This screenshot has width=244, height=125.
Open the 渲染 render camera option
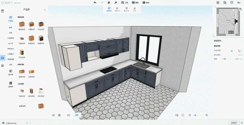(x=146, y=3)
